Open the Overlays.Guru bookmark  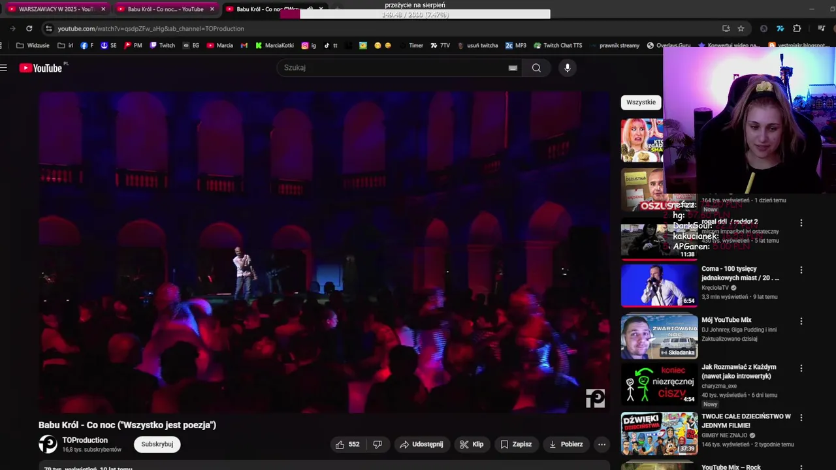click(669, 46)
